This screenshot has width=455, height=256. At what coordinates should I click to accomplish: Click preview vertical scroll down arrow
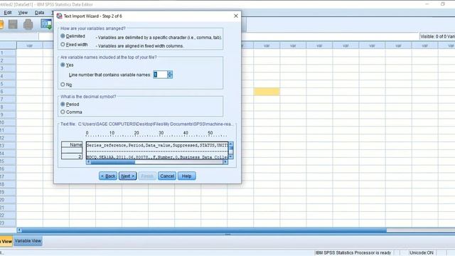click(x=231, y=156)
